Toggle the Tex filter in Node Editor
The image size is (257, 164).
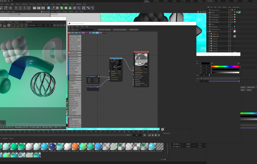73,33
